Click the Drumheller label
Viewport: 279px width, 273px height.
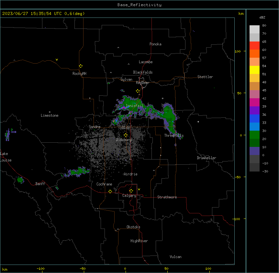[x=206, y=158]
